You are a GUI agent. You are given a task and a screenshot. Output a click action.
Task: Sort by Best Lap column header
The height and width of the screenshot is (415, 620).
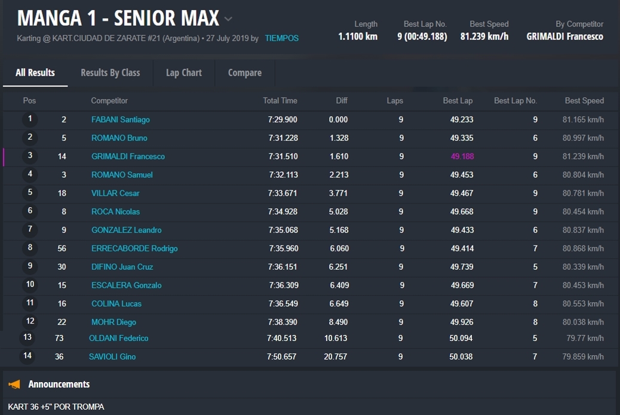(x=458, y=101)
